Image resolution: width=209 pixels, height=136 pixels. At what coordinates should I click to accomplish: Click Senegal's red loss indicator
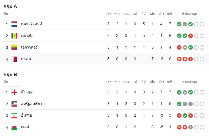click(x=191, y=36)
